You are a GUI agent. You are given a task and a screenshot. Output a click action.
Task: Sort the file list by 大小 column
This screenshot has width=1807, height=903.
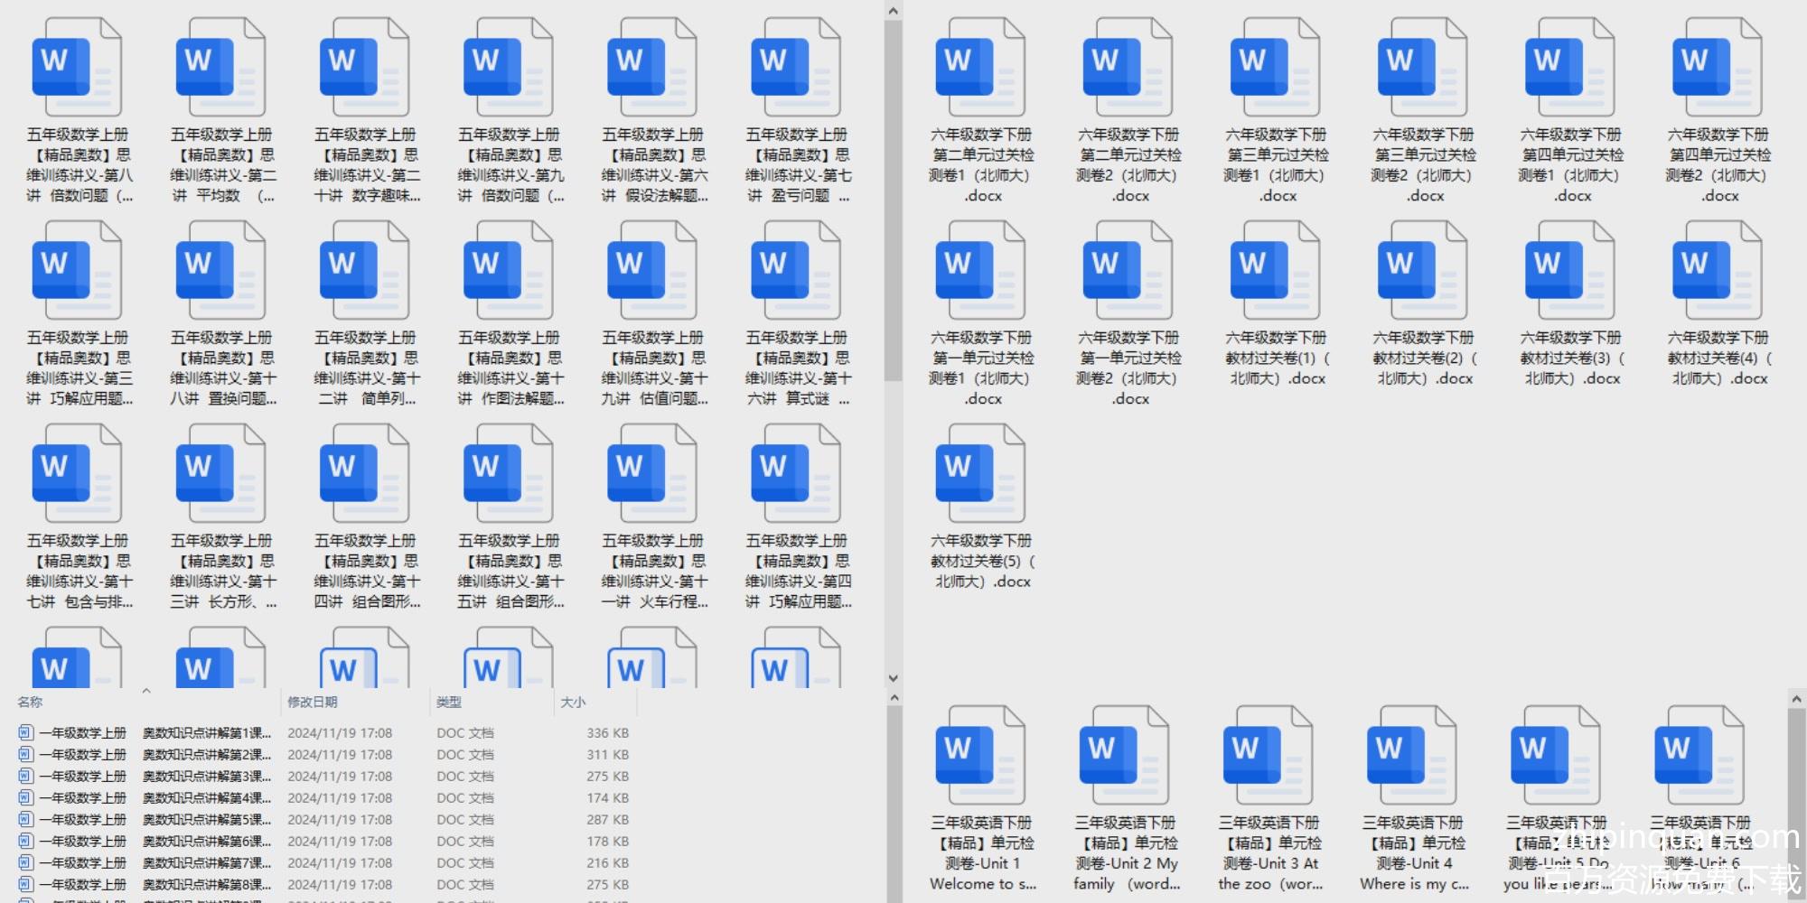tap(573, 702)
